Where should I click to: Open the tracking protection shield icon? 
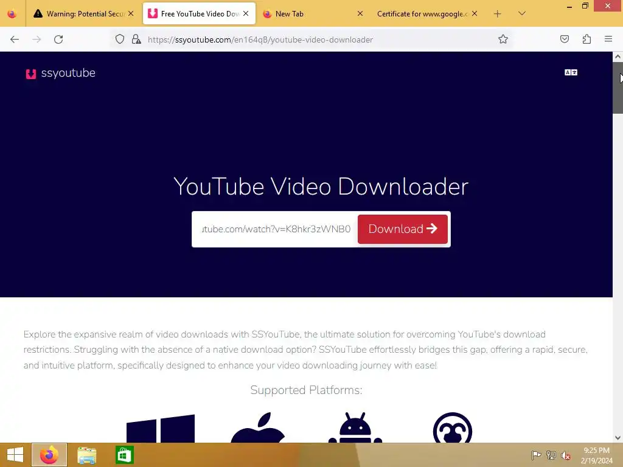click(120, 40)
